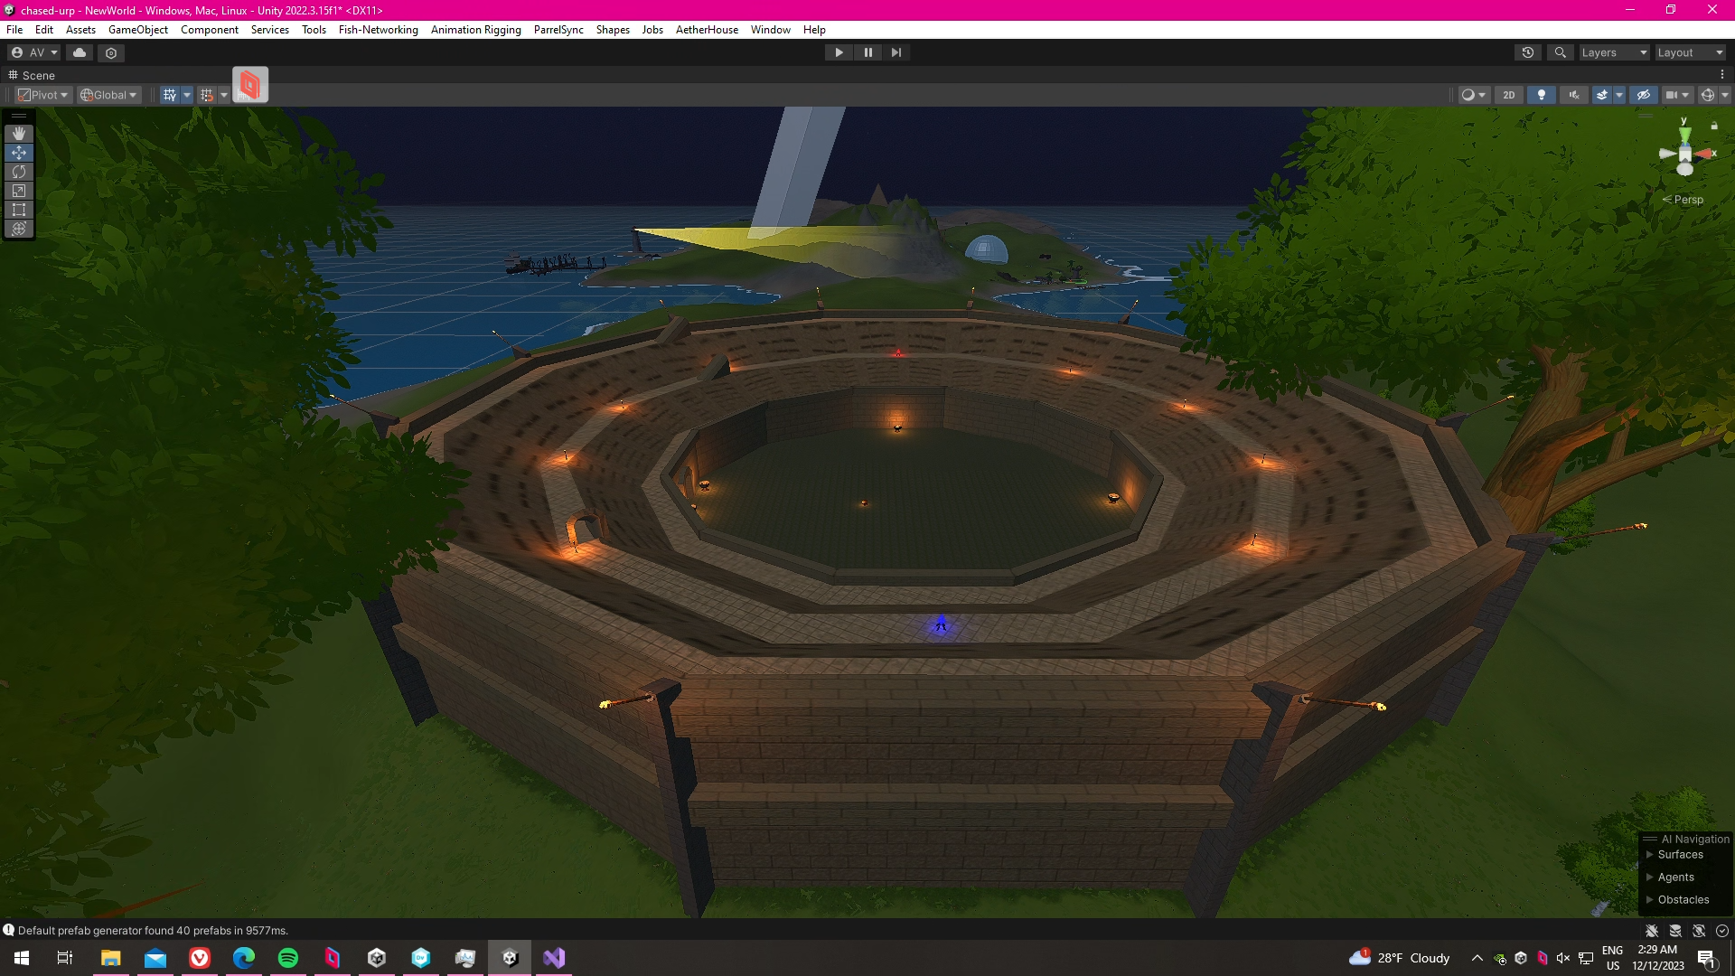
Task: Toggle hidden objects scene visibility
Action: pos(1644,95)
